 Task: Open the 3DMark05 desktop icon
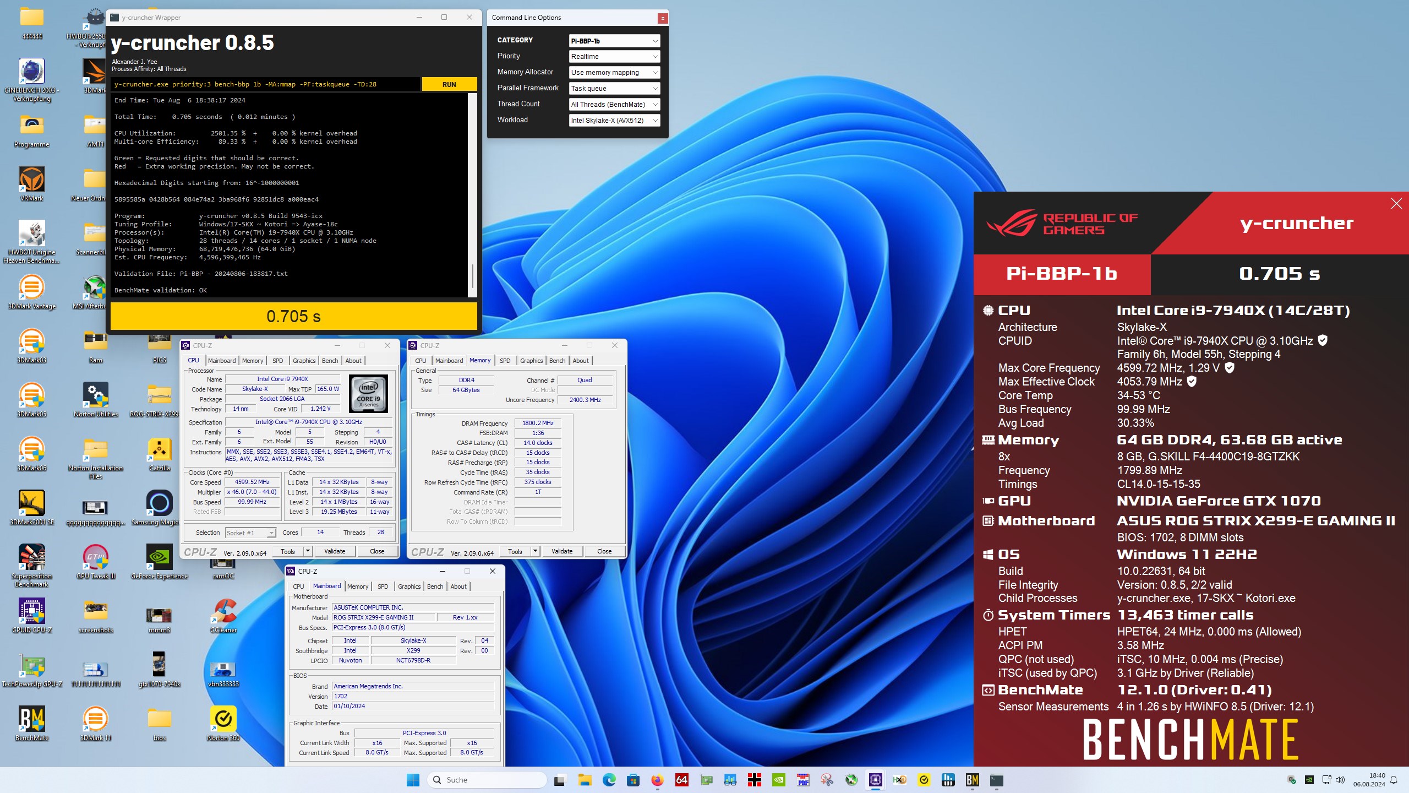[32, 400]
